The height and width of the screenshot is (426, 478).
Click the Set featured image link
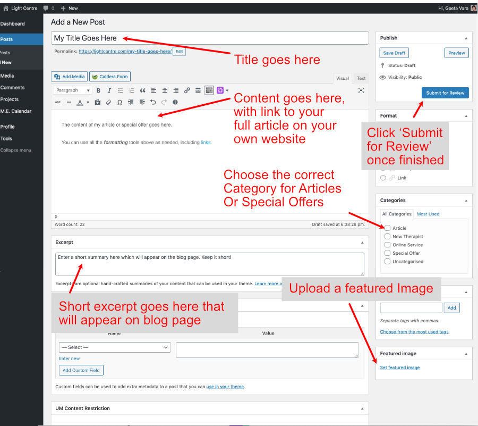pos(400,367)
